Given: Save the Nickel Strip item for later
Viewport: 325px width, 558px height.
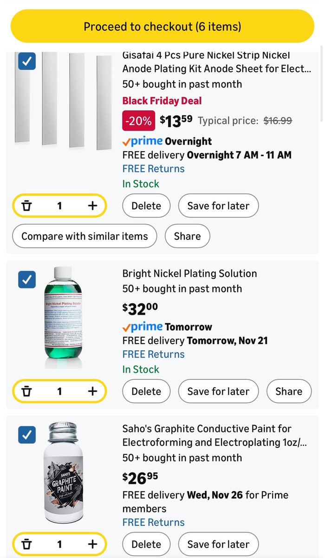Looking at the screenshot, I should 218,206.
